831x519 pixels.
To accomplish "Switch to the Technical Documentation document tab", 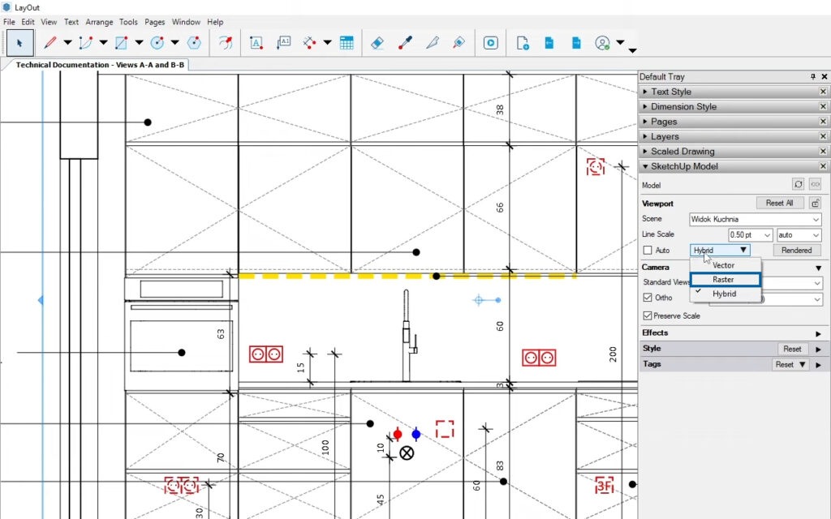I will (x=100, y=65).
